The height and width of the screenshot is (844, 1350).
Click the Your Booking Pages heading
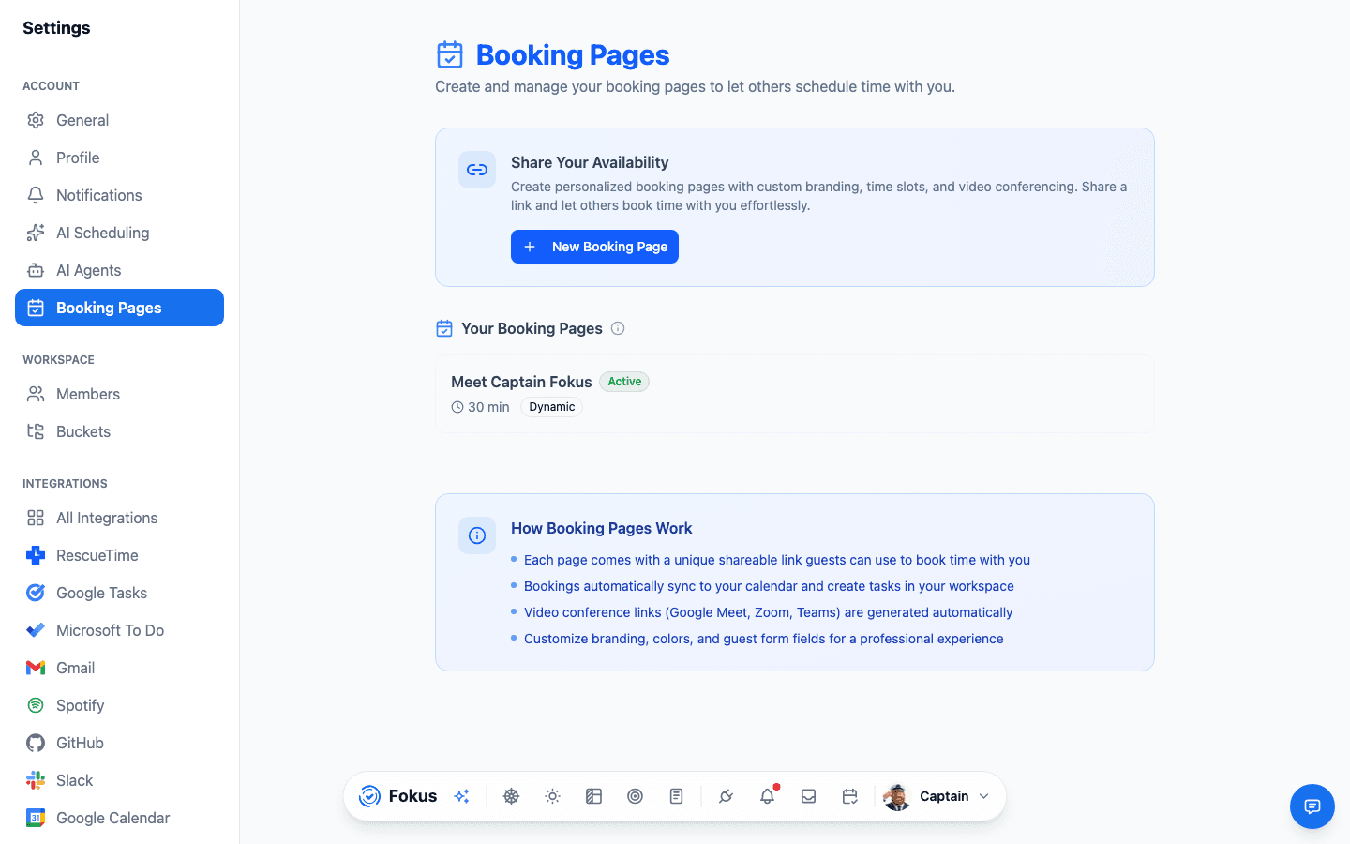point(532,328)
